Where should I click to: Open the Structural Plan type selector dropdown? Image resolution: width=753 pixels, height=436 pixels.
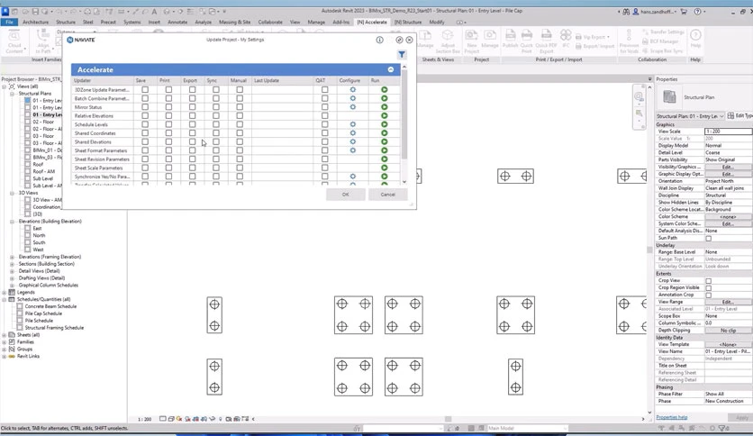tap(691, 116)
